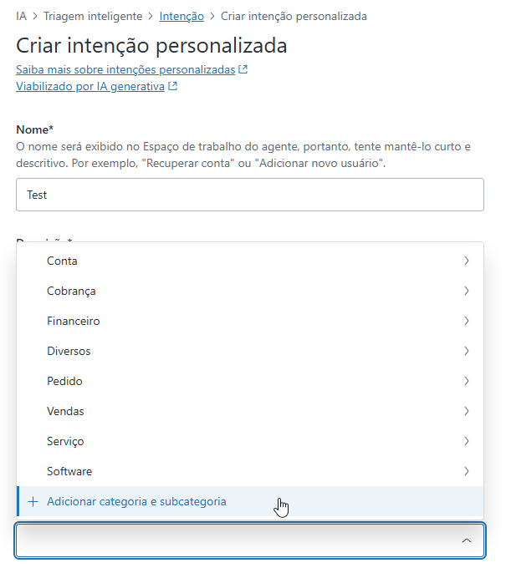Open Saiba mais sobre intenções personalizadas link

click(125, 69)
